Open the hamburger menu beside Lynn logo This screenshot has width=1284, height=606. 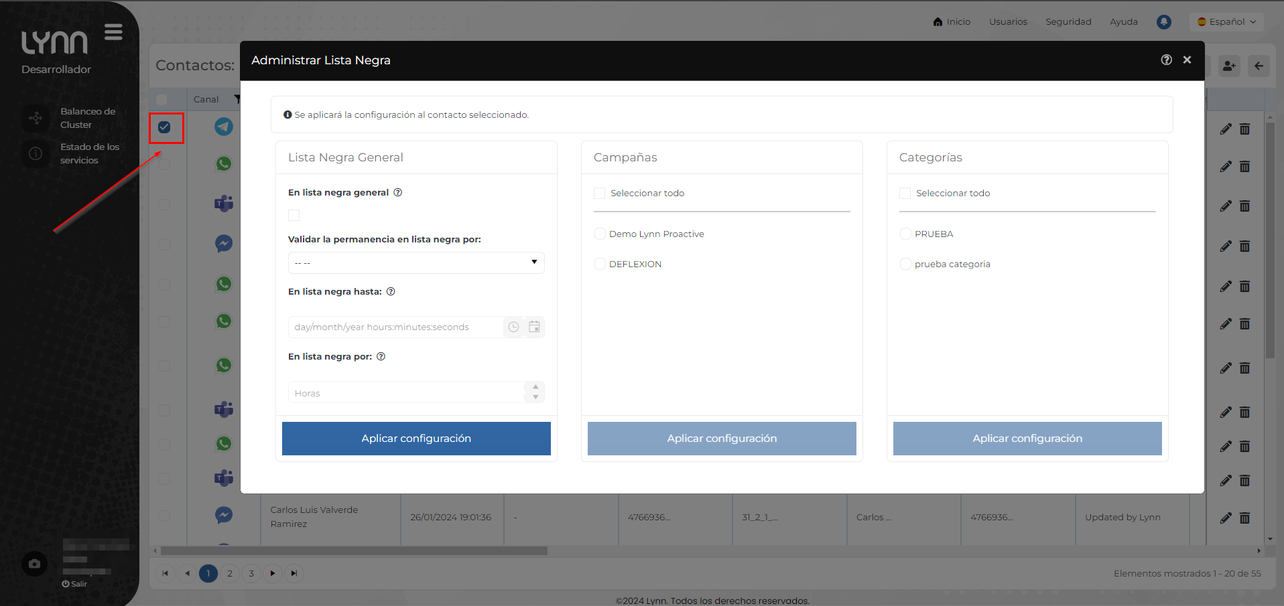click(x=113, y=32)
